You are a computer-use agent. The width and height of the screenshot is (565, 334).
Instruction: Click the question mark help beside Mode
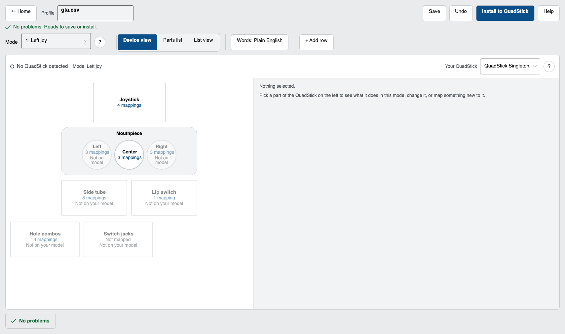pos(100,42)
